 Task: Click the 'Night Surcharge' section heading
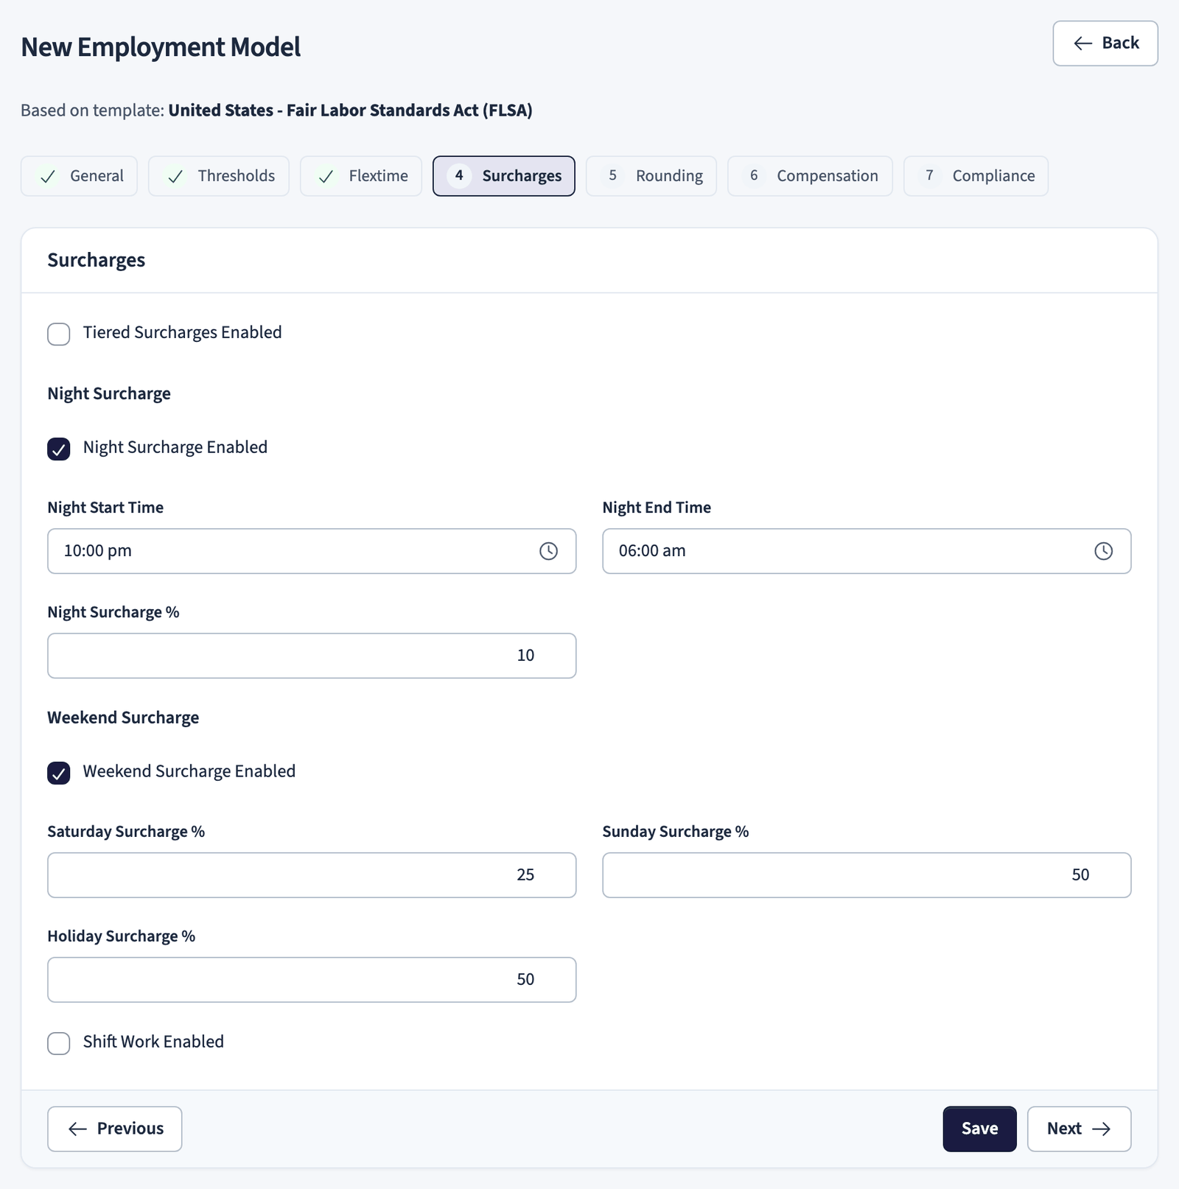tap(109, 393)
